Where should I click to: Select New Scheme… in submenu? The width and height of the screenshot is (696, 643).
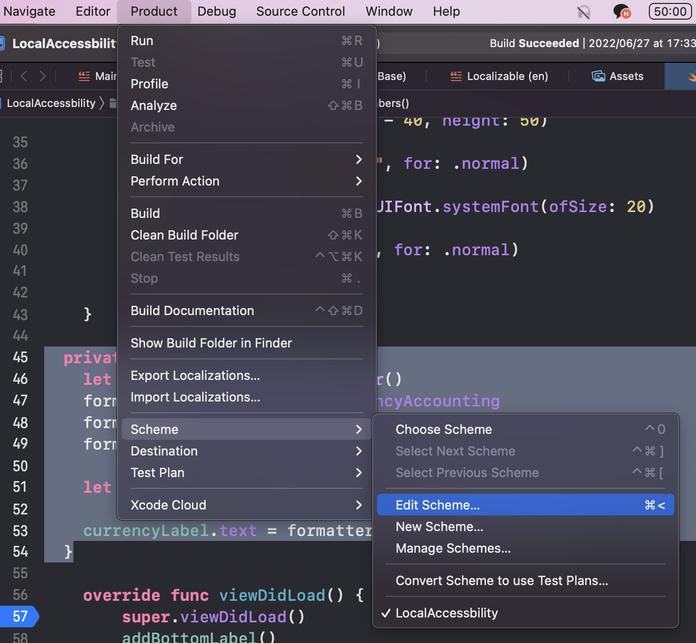click(526, 527)
